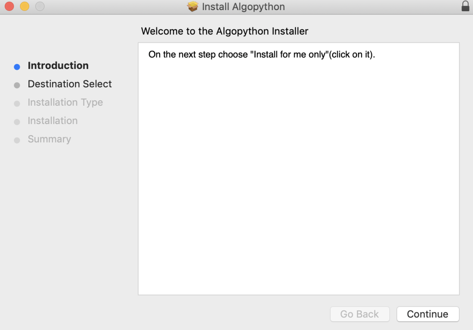Click the "Install Algopython" window title
Image resolution: width=473 pixels, height=330 pixels.
pyautogui.click(x=243, y=7)
